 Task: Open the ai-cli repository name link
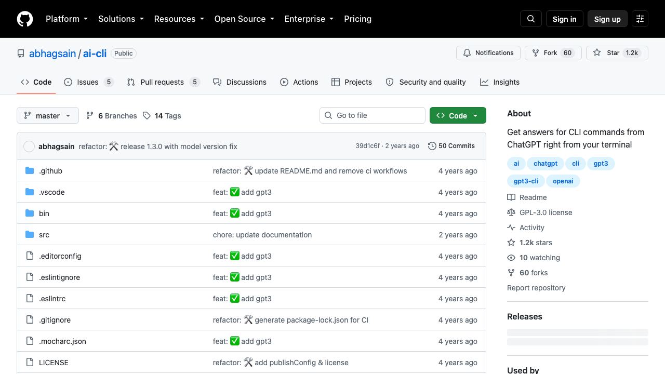tap(95, 54)
